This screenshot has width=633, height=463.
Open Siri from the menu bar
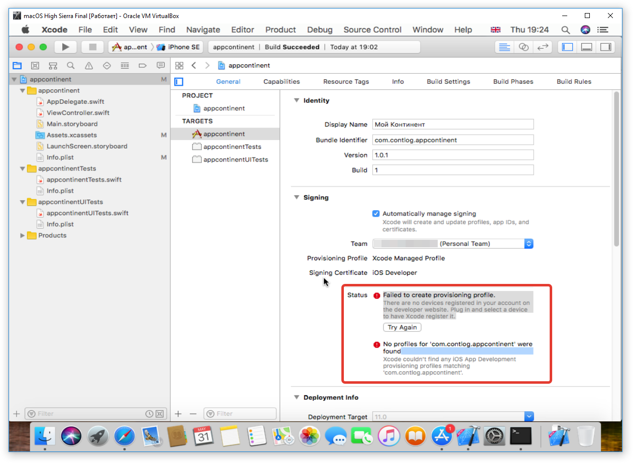pyautogui.click(x=585, y=30)
